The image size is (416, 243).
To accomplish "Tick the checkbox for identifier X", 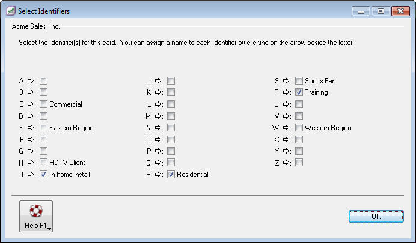I will [x=299, y=139].
